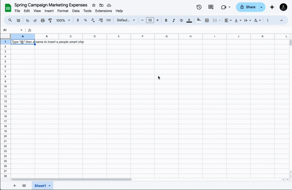Click the print icon
This screenshot has height=190, width=292.
[43, 20]
